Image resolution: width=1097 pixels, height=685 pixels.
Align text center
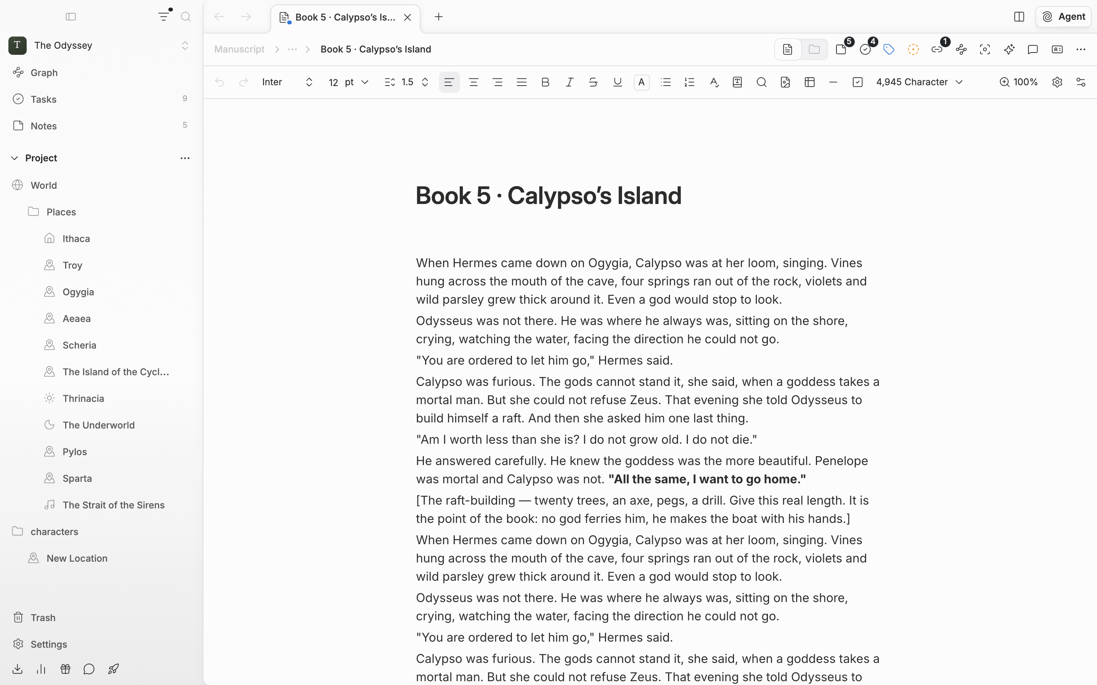tap(474, 82)
